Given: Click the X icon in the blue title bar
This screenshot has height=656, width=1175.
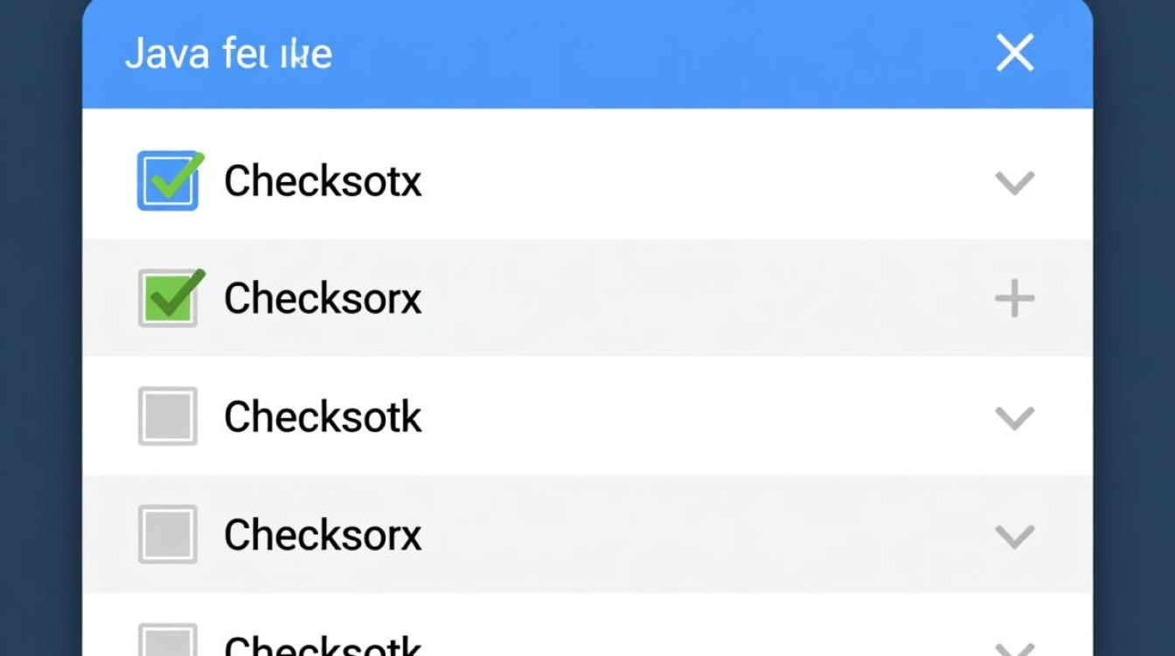Looking at the screenshot, I should [1015, 52].
